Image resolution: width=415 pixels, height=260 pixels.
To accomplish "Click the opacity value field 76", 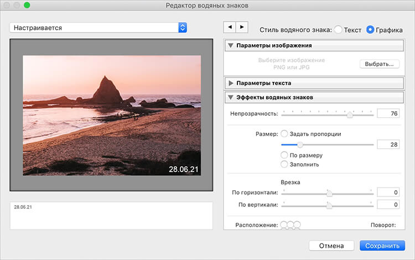I will 388,113.
